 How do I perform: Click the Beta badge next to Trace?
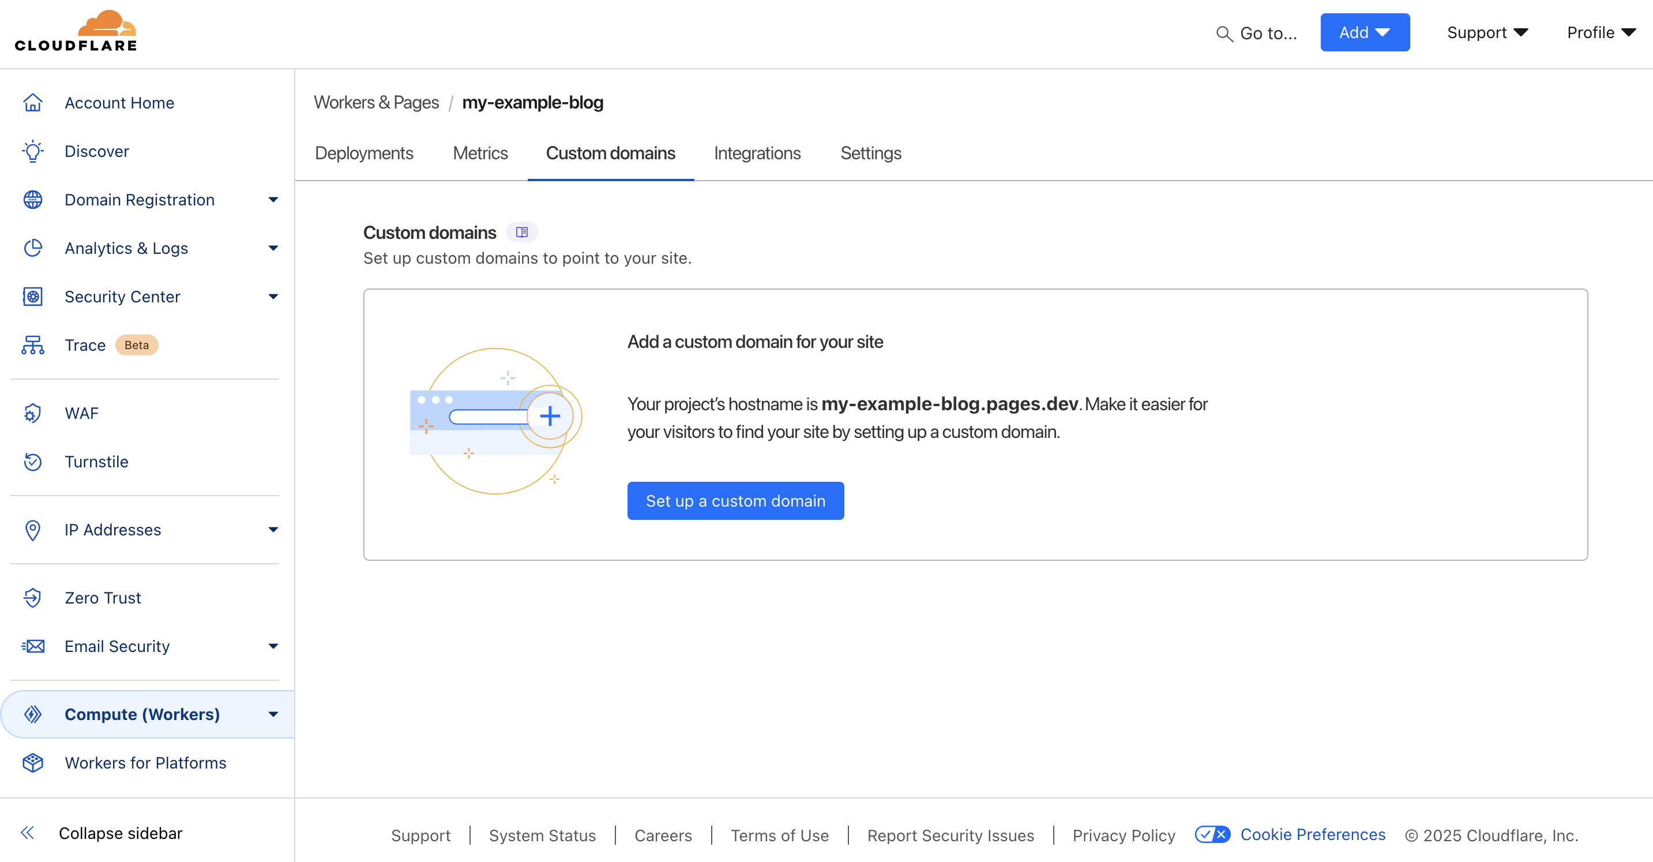coord(137,345)
